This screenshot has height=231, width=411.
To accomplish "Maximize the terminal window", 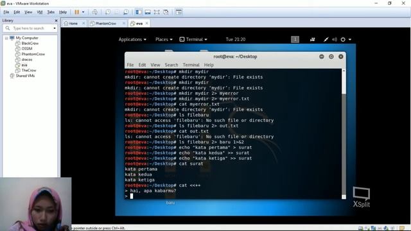I will 331,56.
